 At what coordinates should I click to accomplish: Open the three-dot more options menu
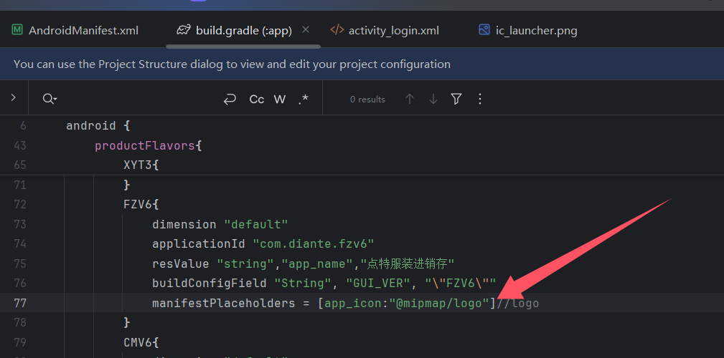coord(480,100)
